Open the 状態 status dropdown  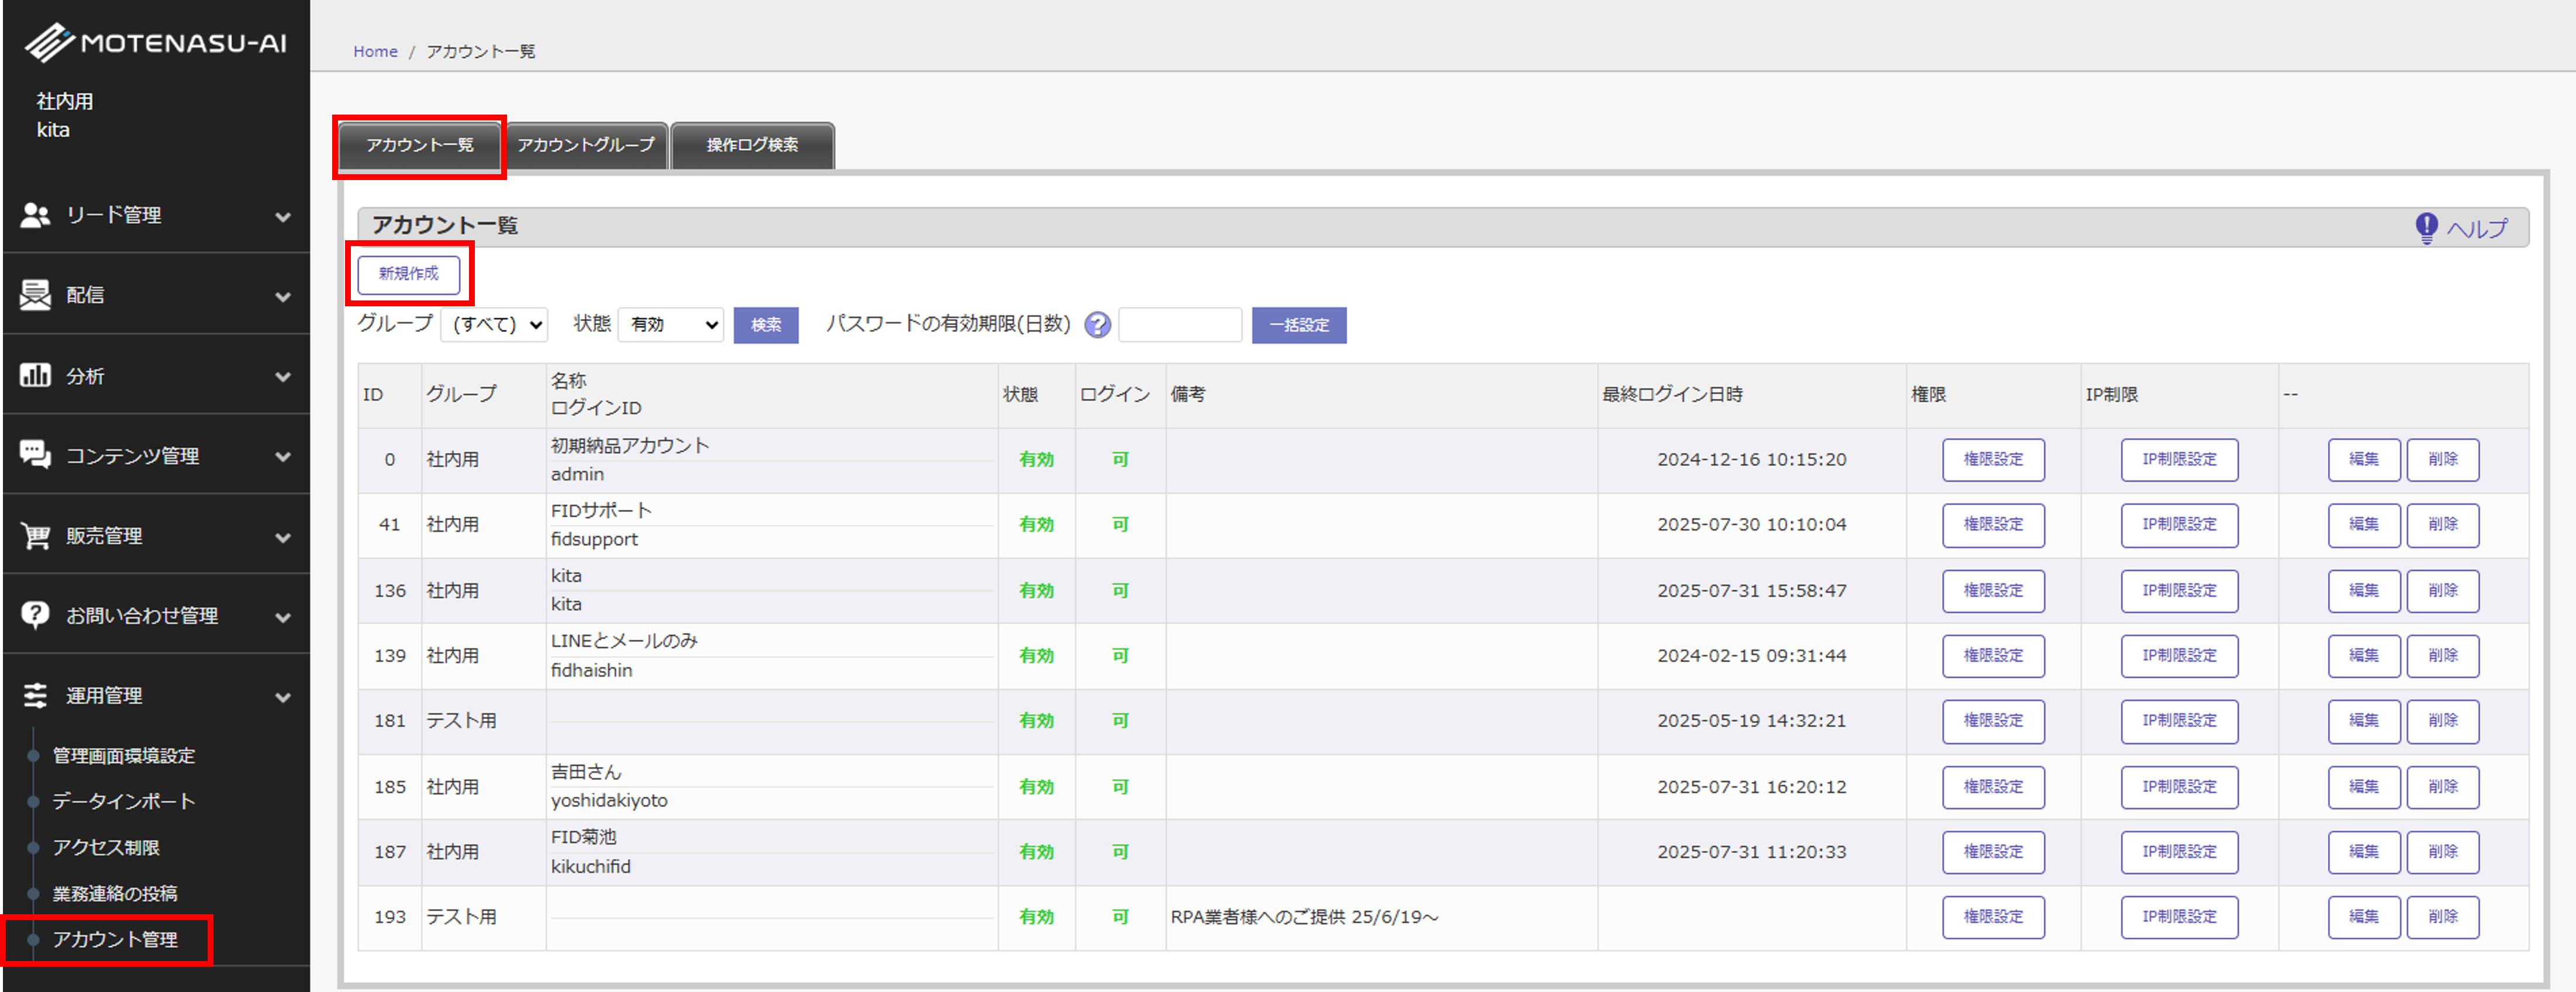tap(670, 325)
